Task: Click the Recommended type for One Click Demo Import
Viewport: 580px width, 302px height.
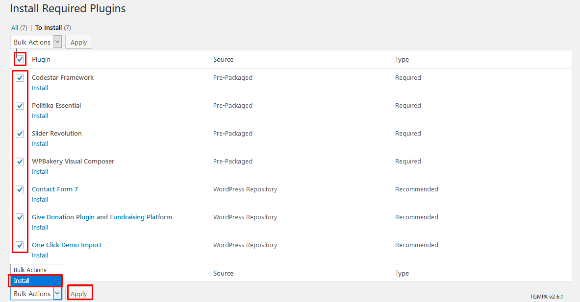Action: tap(417, 245)
